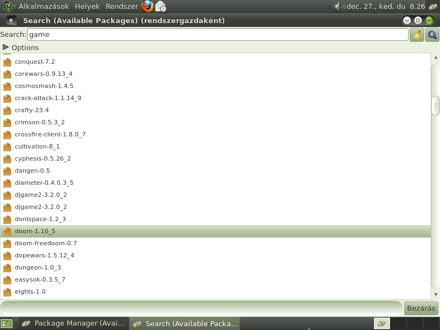
Task: Click the workspace switcher in bottom panel
Action: coord(406,323)
